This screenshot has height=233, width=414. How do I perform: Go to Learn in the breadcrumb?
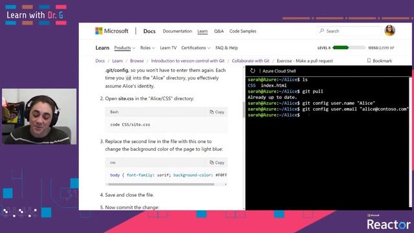coord(118,61)
